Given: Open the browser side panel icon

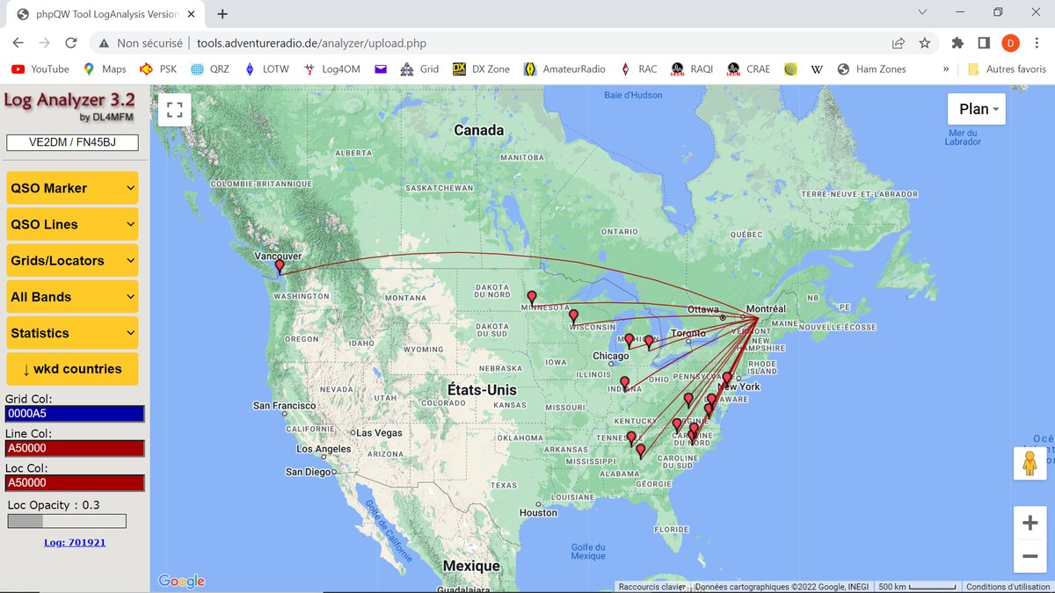Looking at the screenshot, I should tap(984, 42).
